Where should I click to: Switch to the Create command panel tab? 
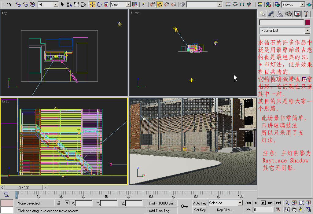coord(262,14)
